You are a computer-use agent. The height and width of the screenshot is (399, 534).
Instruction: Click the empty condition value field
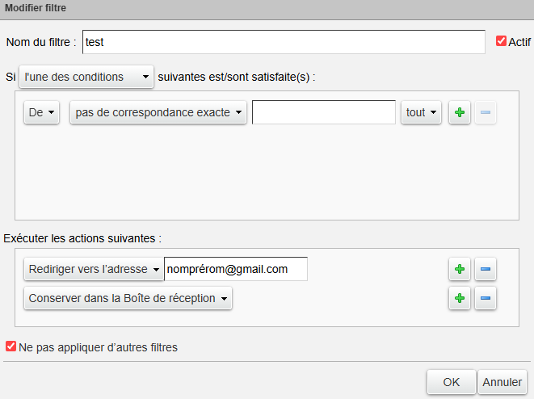[323, 113]
